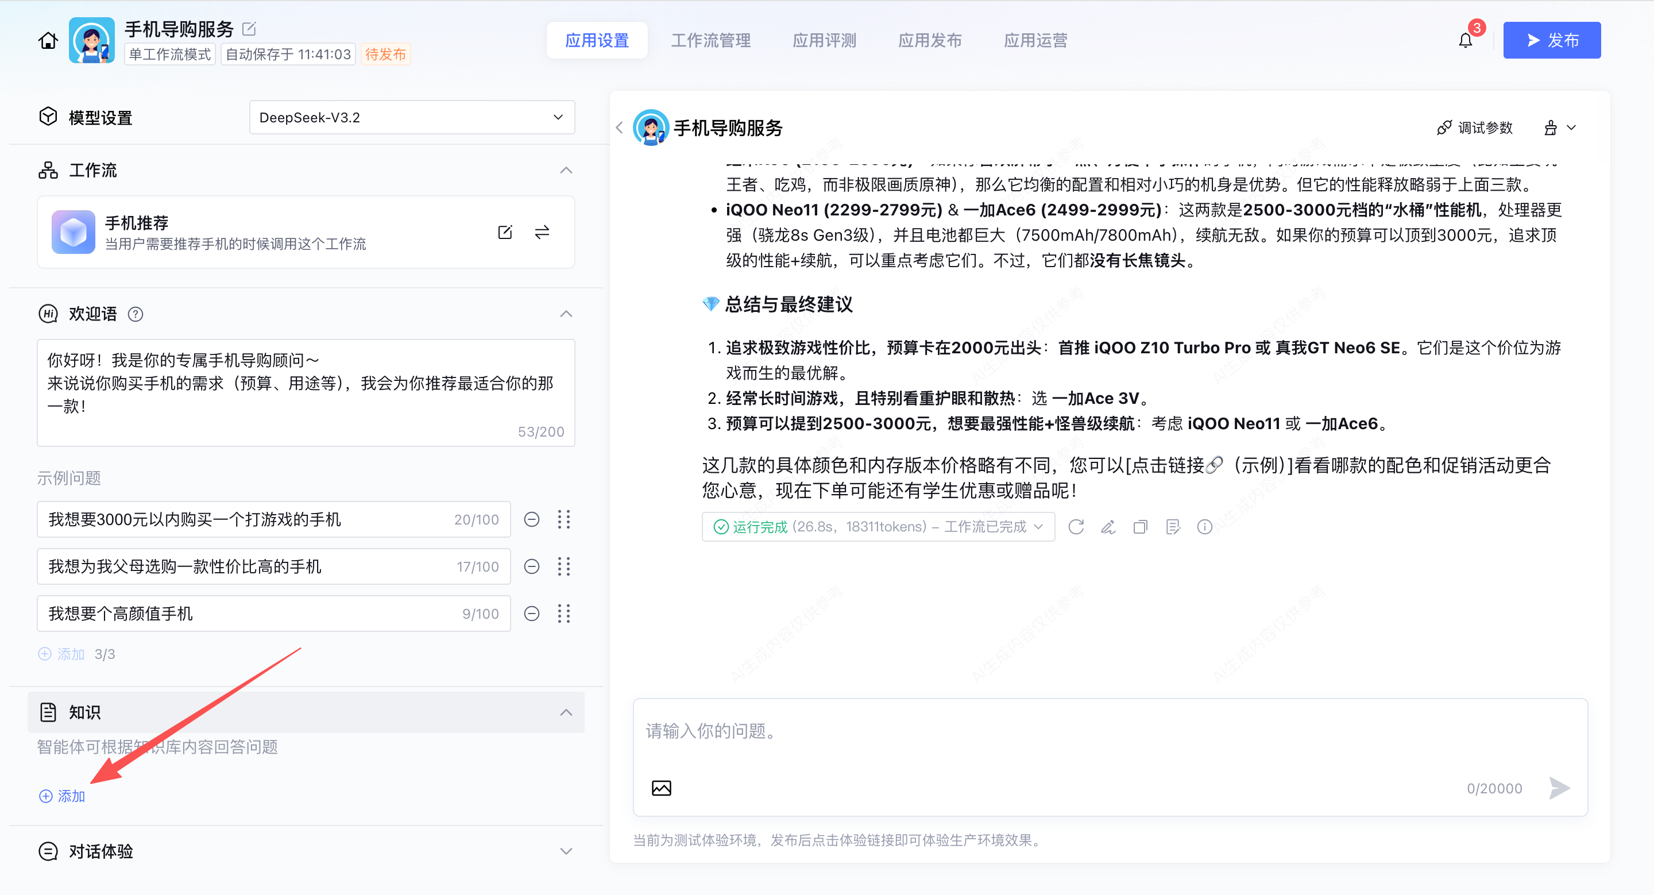The height and width of the screenshot is (895, 1654).
Task: Click the 手机导购服务 app avatar in header
Action: coord(92,40)
